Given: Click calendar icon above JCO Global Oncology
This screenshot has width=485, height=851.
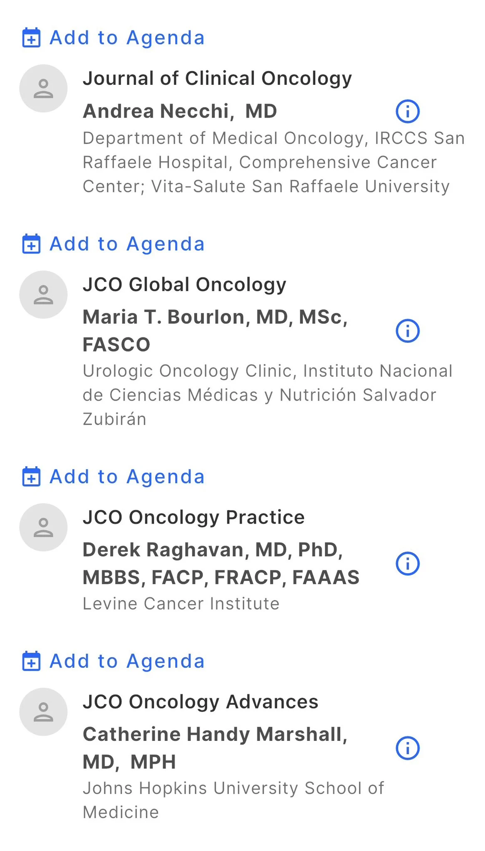Looking at the screenshot, I should (31, 244).
